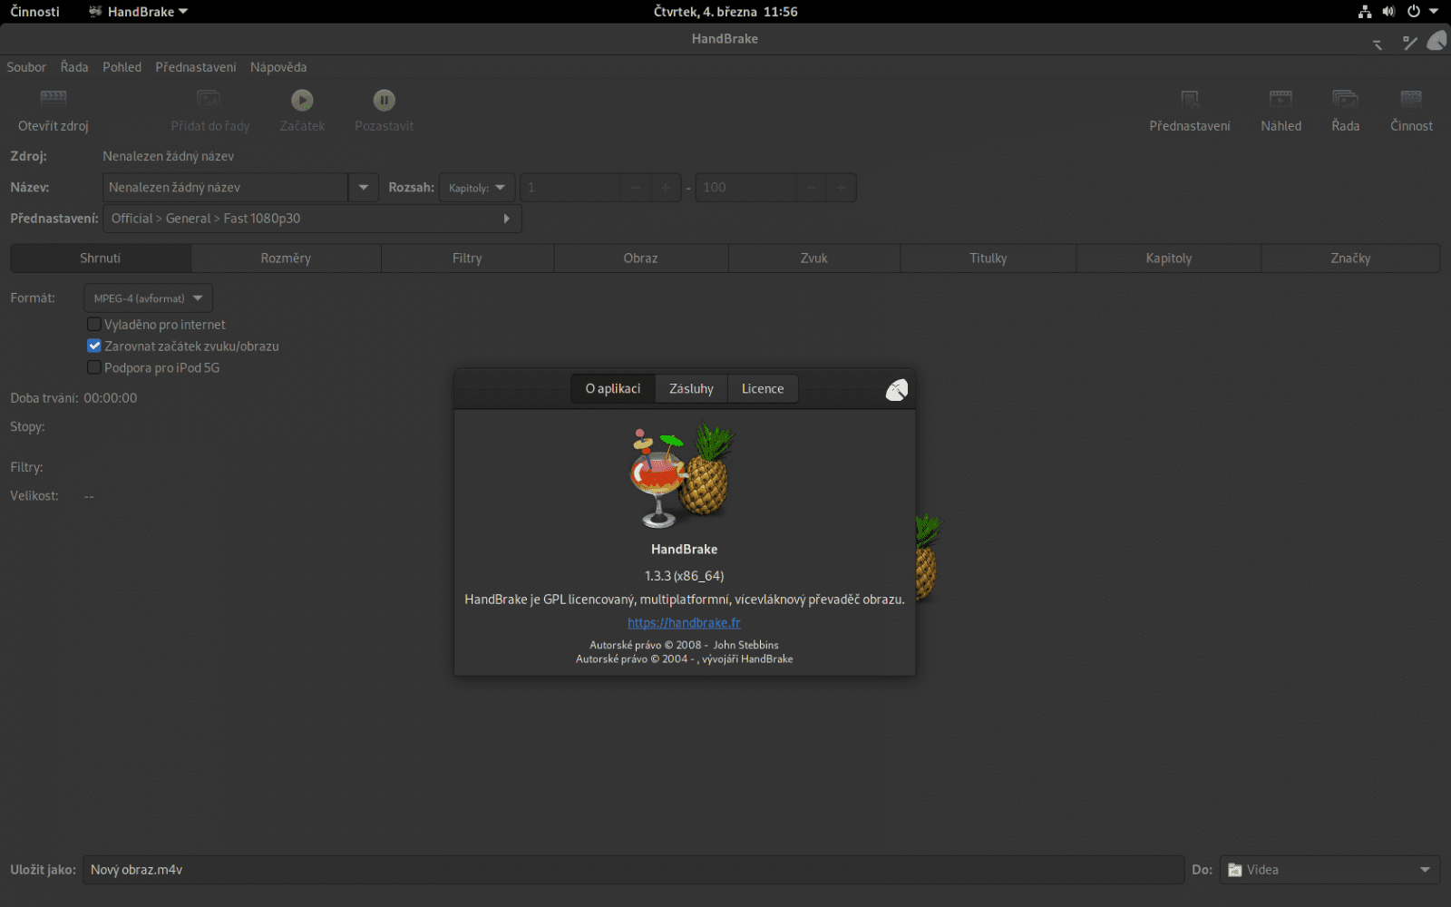Enable Vyladěno pro internet
The image size is (1451, 907).
(x=94, y=324)
